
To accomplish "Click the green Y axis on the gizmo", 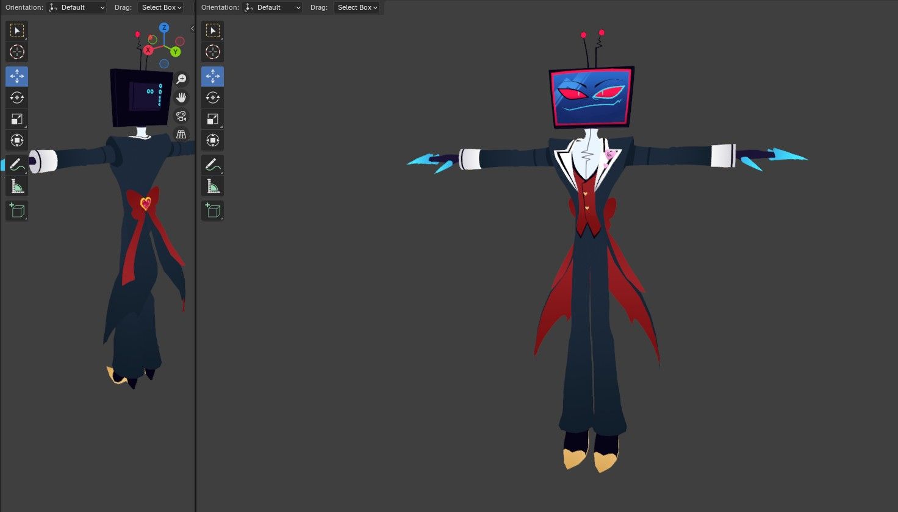I will (175, 52).
